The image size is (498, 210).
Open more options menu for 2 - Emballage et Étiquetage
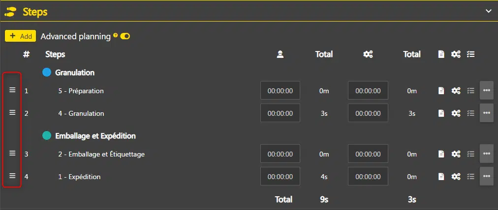tap(487, 154)
